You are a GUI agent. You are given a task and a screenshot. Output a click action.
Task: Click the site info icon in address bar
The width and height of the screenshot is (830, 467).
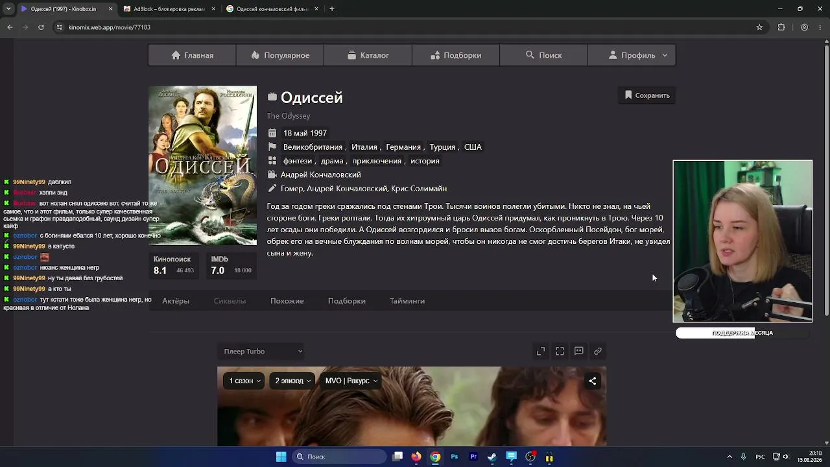60,27
